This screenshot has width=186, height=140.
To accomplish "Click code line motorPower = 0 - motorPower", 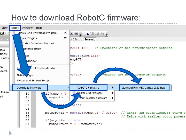I will (x=75, y=124).
